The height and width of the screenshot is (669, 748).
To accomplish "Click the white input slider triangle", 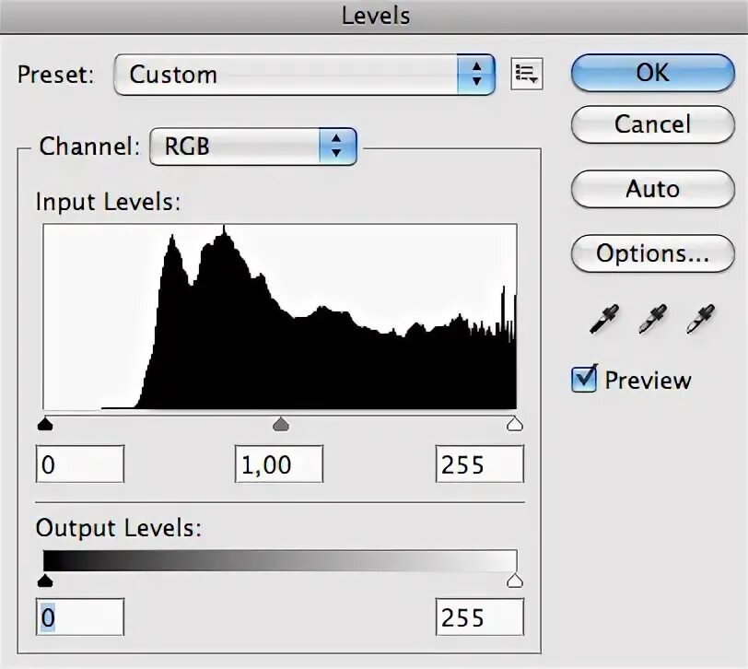I will (x=516, y=425).
